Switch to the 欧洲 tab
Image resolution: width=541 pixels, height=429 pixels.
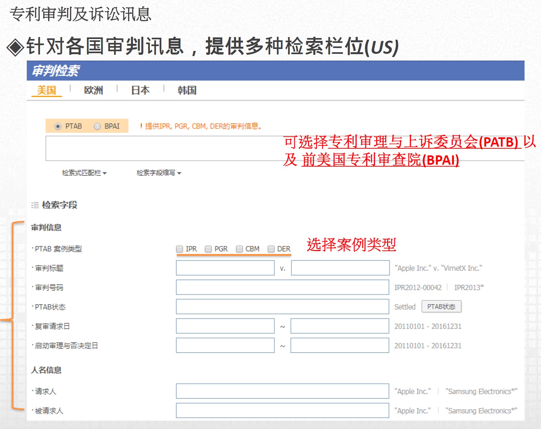[94, 90]
